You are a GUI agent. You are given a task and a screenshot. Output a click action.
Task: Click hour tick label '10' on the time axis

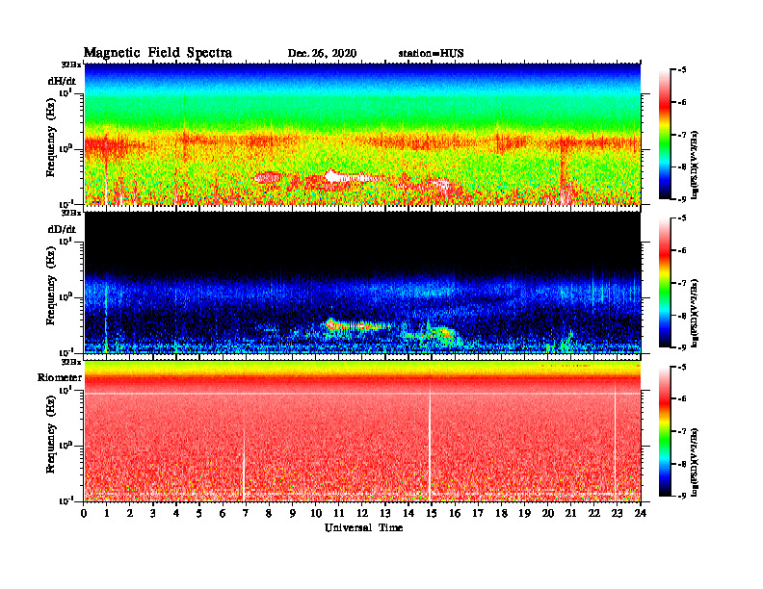tap(316, 513)
